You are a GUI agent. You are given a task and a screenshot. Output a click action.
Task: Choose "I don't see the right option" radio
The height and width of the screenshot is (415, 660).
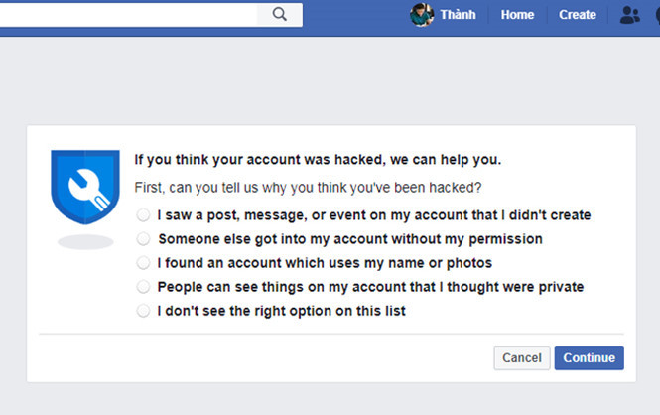(x=144, y=311)
